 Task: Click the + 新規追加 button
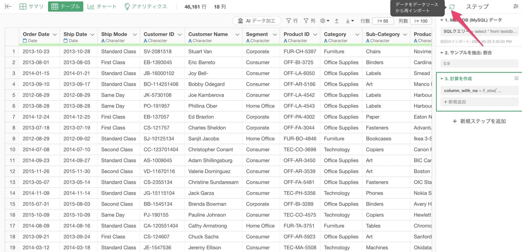tap(479, 102)
